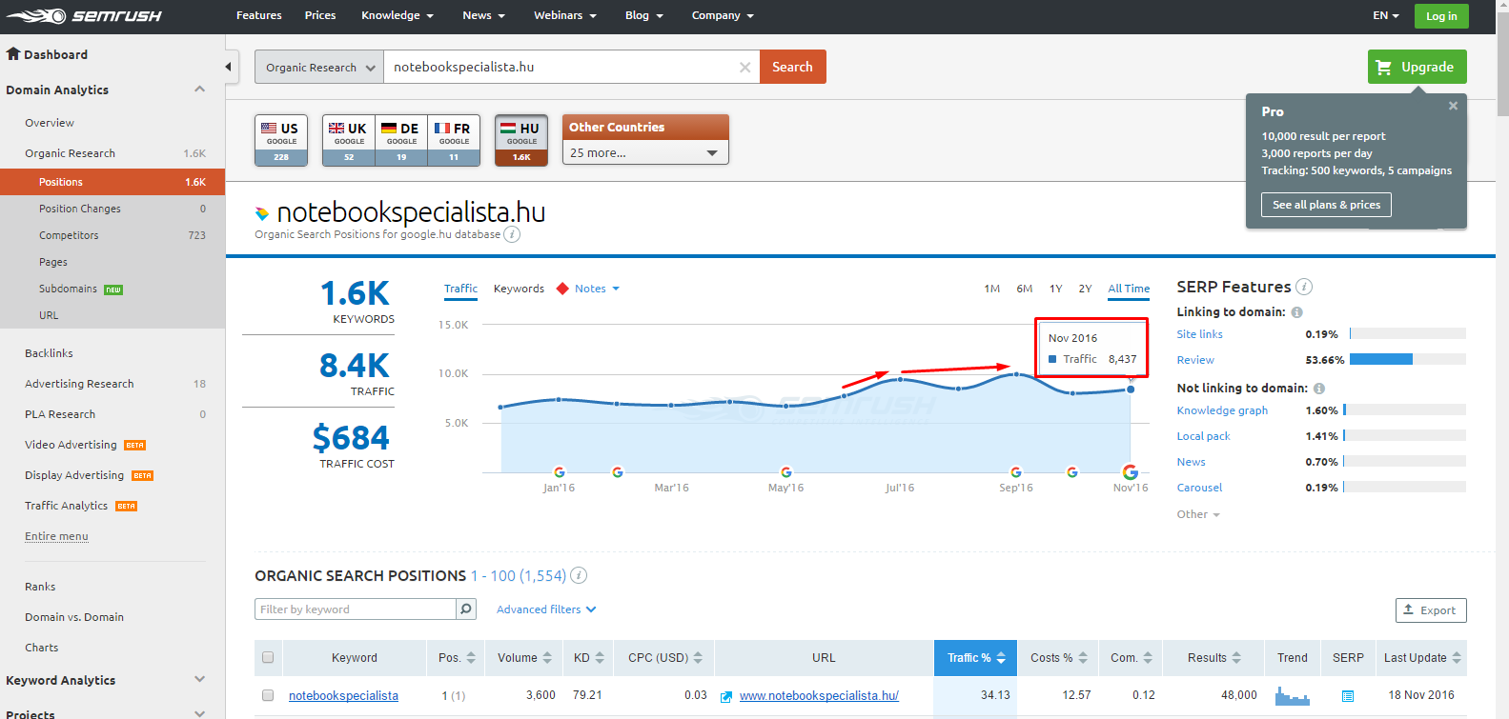Close the Pro plan tooltip
This screenshot has width=1509, height=719.
pyautogui.click(x=1453, y=106)
